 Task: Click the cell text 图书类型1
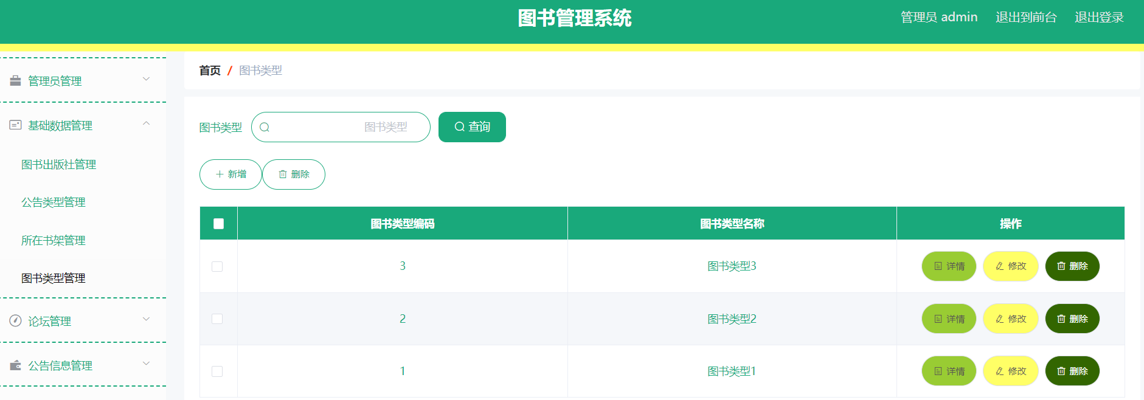[x=732, y=371]
